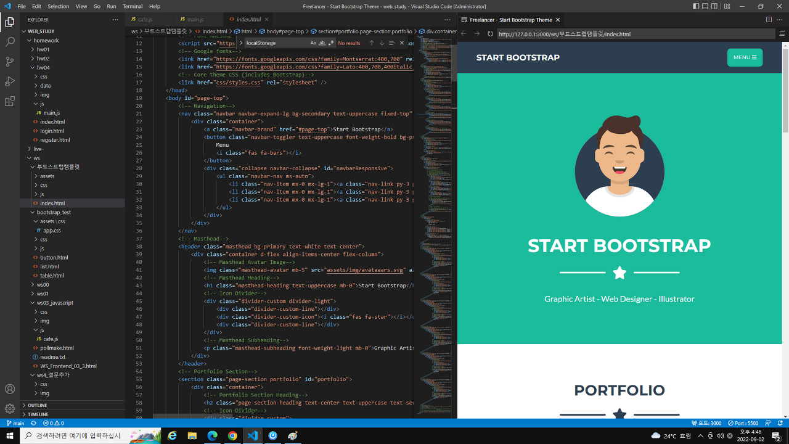The height and width of the screenshot is (444, 789).
Task: Open pollmake.html in Explorer
Action: (x=57, y=348)
